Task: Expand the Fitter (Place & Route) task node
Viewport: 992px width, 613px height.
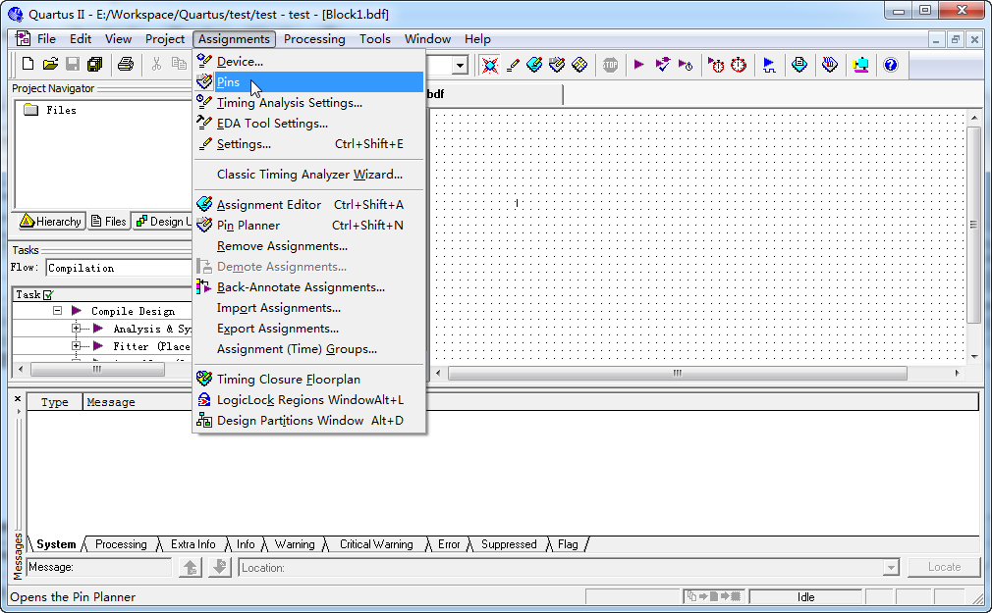Action: [x=77, y=346]
